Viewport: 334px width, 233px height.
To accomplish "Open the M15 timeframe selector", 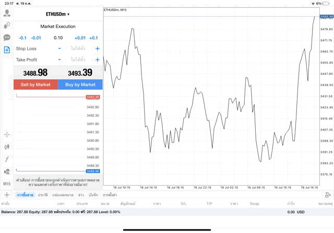I will pyautogui.click(x=7, y=184).
